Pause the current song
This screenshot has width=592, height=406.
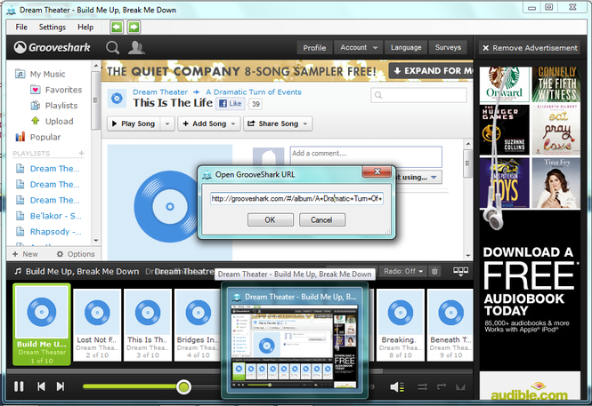click(19, 386)
